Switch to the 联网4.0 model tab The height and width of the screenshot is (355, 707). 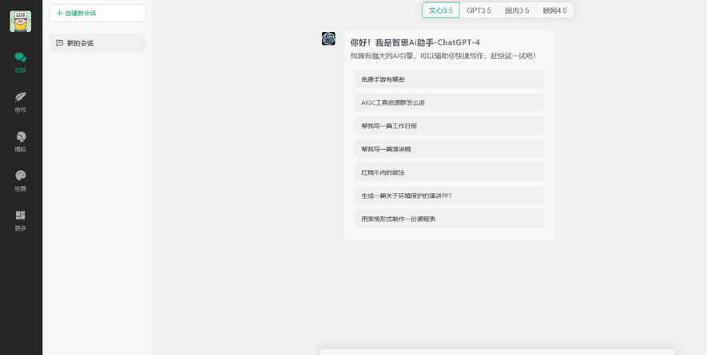click(554, 10)
